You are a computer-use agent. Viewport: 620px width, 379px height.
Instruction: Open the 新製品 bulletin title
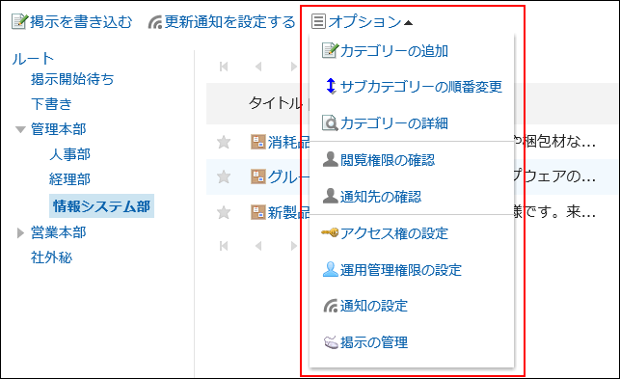[x=288, y=212]
